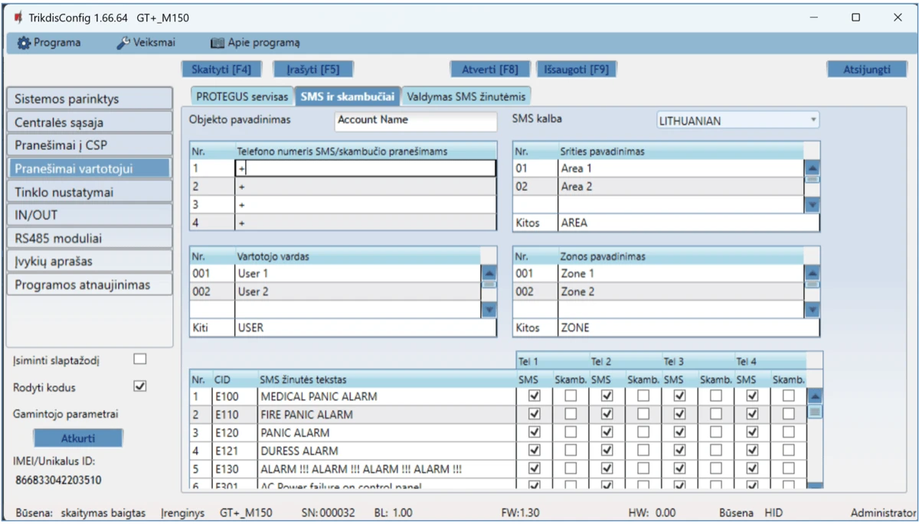Click the Objekto pavadinimas input field
This screenshot has width=919, height=524.
click(x=416, y=120)
